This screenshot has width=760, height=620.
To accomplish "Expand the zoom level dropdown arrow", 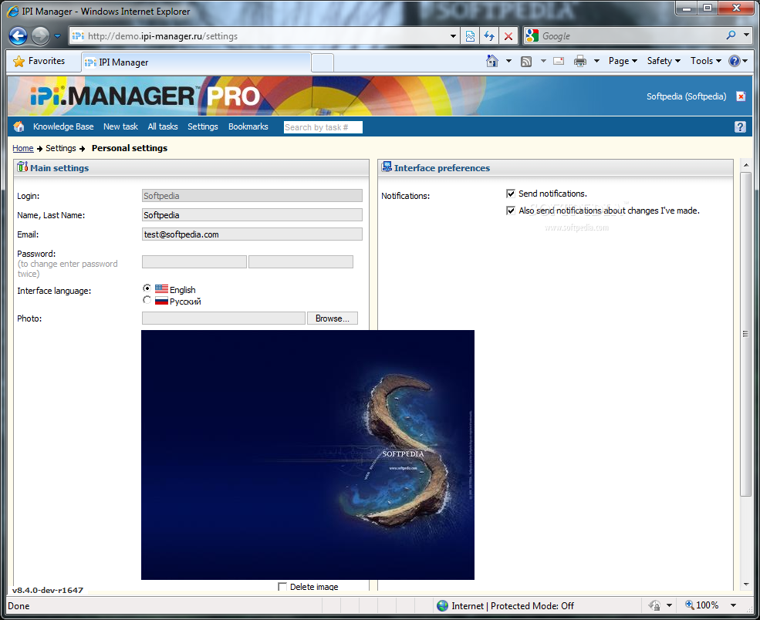I will (x=733, y=605).
